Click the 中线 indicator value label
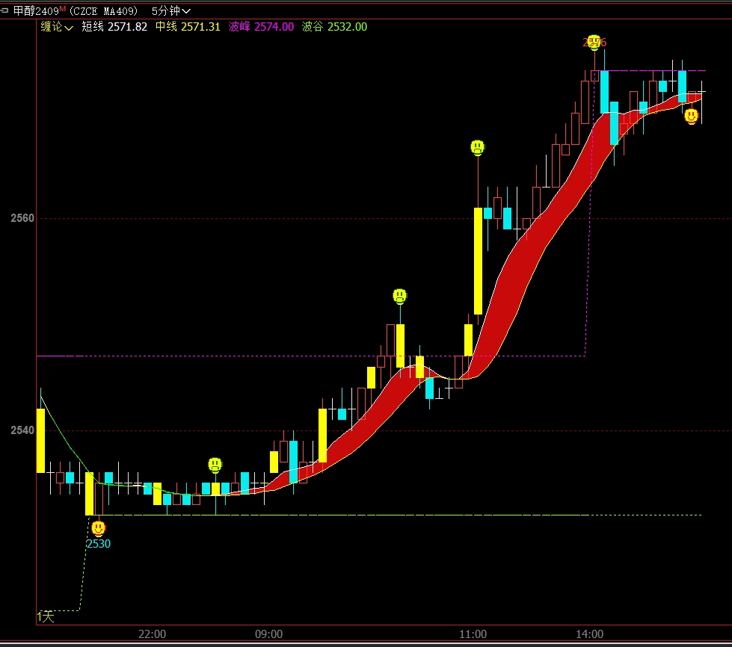The width and height of the screenshot is (732, 647). (x=187, y=27)
